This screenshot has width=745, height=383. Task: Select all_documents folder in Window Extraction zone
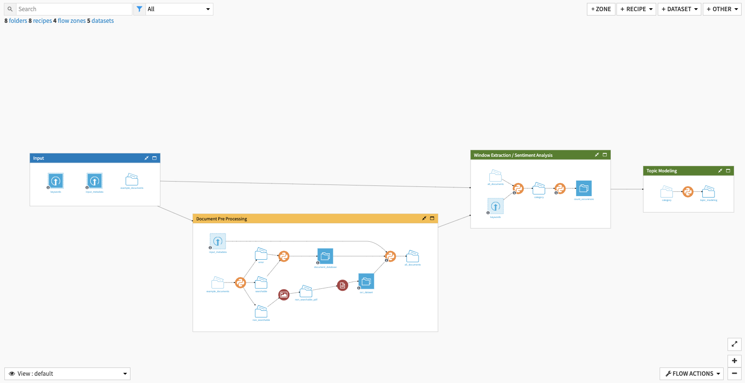(x=495, y=175)
